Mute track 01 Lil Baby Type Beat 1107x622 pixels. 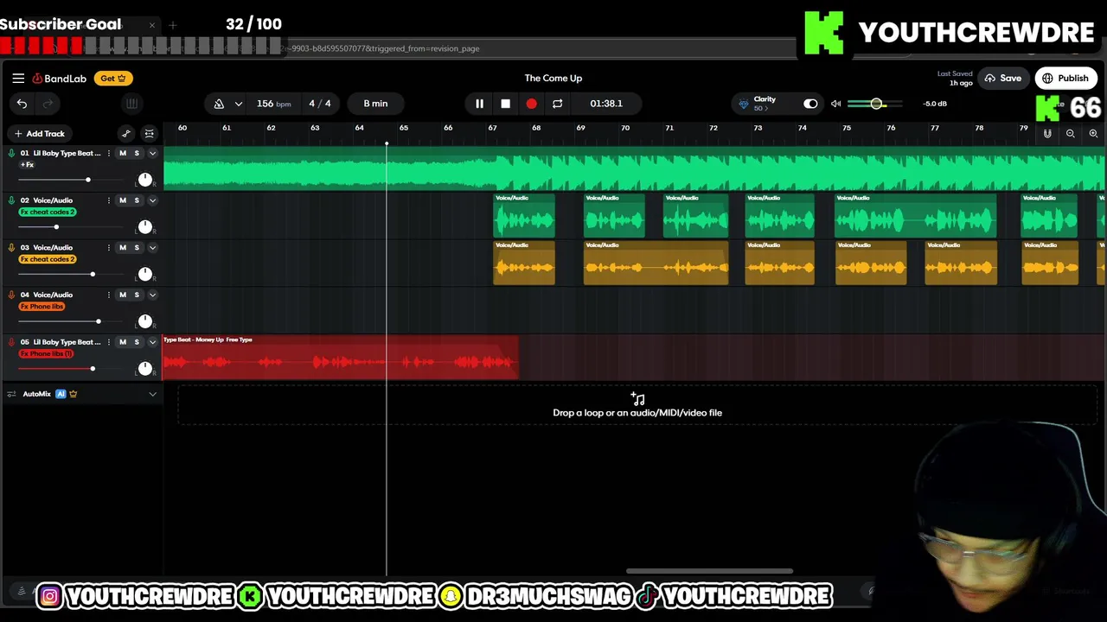[x=123, y=153]
